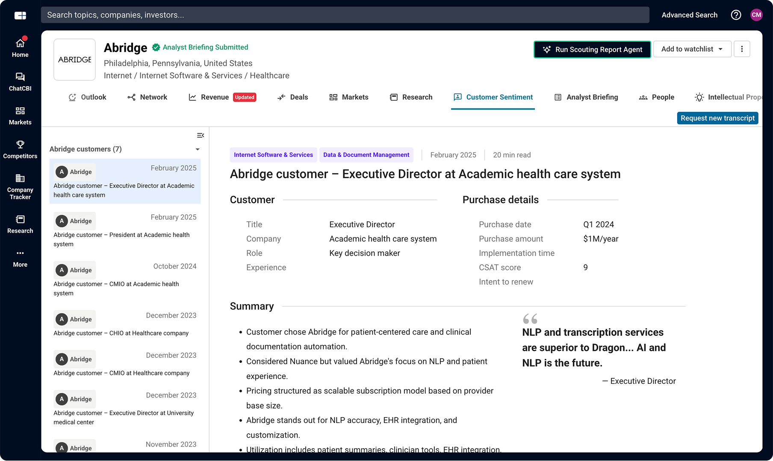This screenshot has width=773, height=461.
Task: Open the three-dot more options menu
Action: pyautogui.click(x=742, y=49)
